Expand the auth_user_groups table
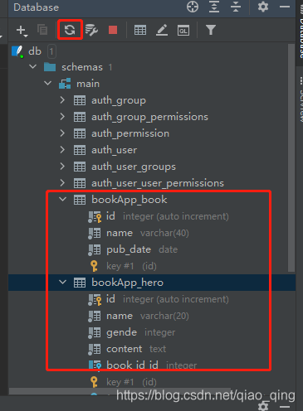 [62, 167]
